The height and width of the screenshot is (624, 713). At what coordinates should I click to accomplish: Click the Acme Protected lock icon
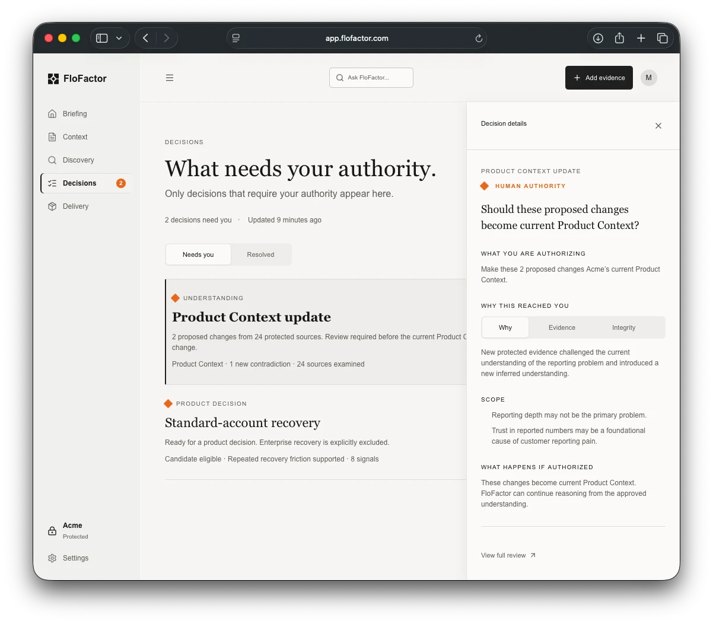tap(52, 531)
